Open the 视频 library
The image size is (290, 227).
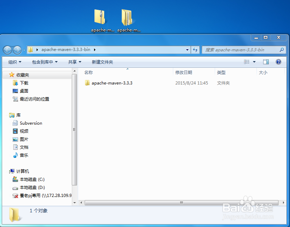coord(24,131)
